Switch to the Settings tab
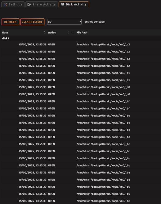Image resolution: width=161 pixels, height=204 pixels. coord(13,4)
